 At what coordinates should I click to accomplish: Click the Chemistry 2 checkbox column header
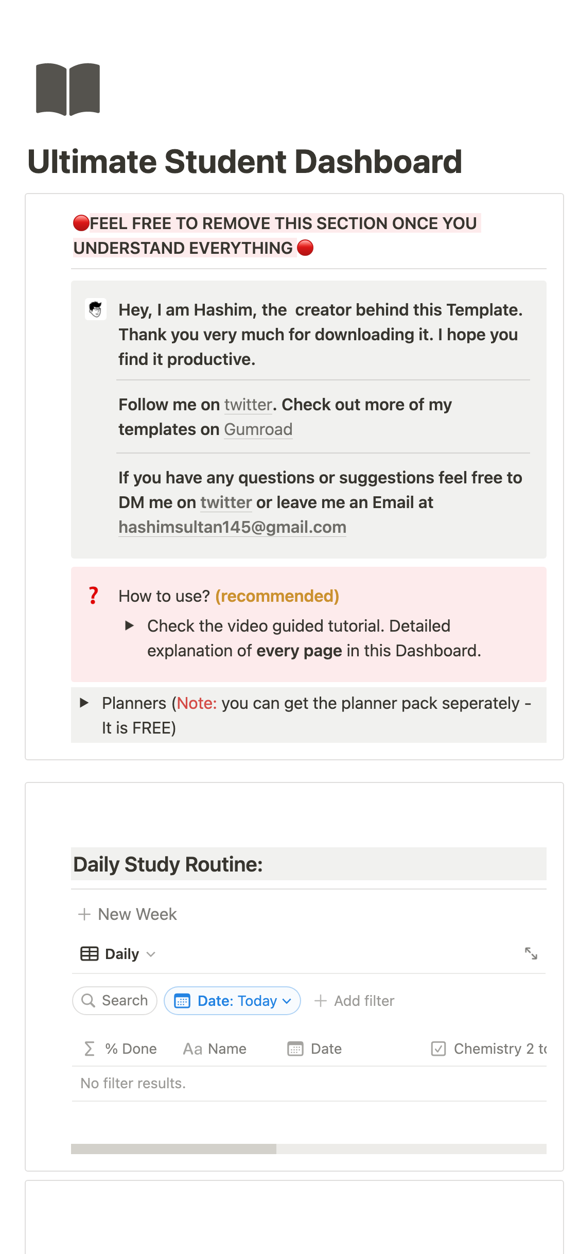[x=488, y=1049]
